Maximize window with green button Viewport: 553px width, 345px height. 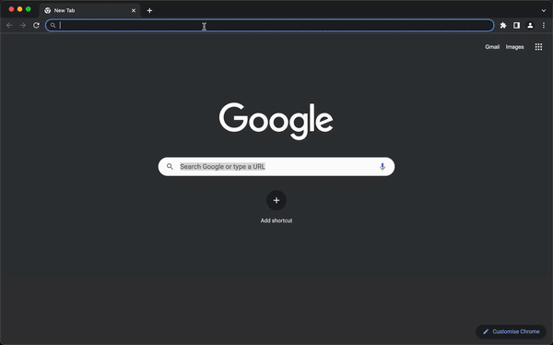tap(29, 9)
